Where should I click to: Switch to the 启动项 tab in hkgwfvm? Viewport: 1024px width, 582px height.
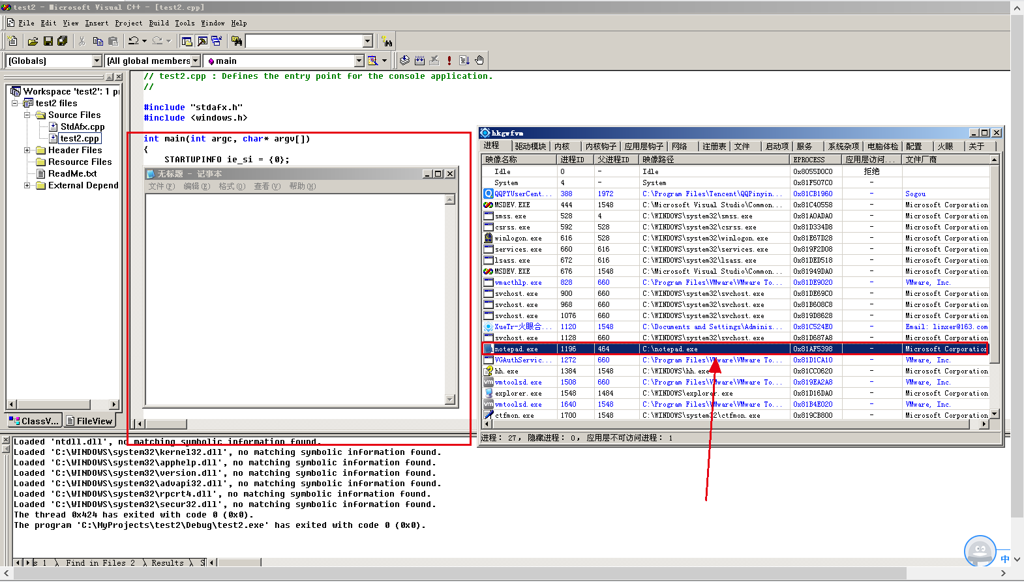[x=777, y=147]
